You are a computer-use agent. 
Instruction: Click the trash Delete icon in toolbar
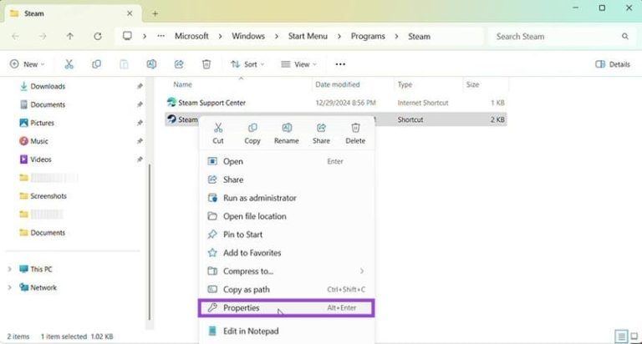click(206, 64)
